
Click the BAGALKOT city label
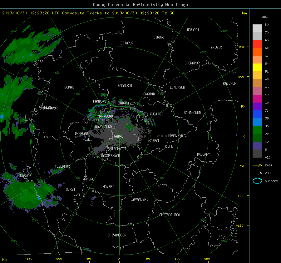[125, 86]
